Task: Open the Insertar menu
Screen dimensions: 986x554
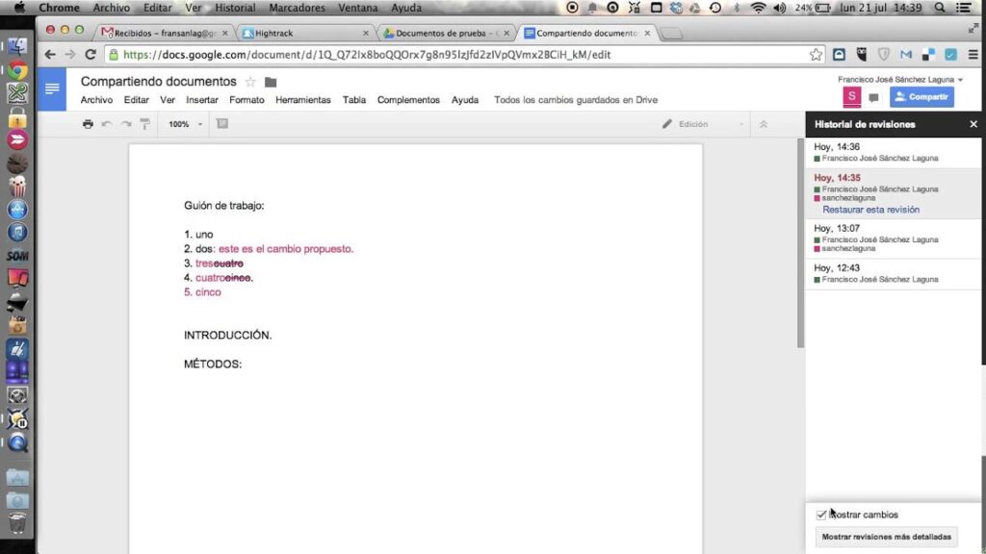Action: 202,100
